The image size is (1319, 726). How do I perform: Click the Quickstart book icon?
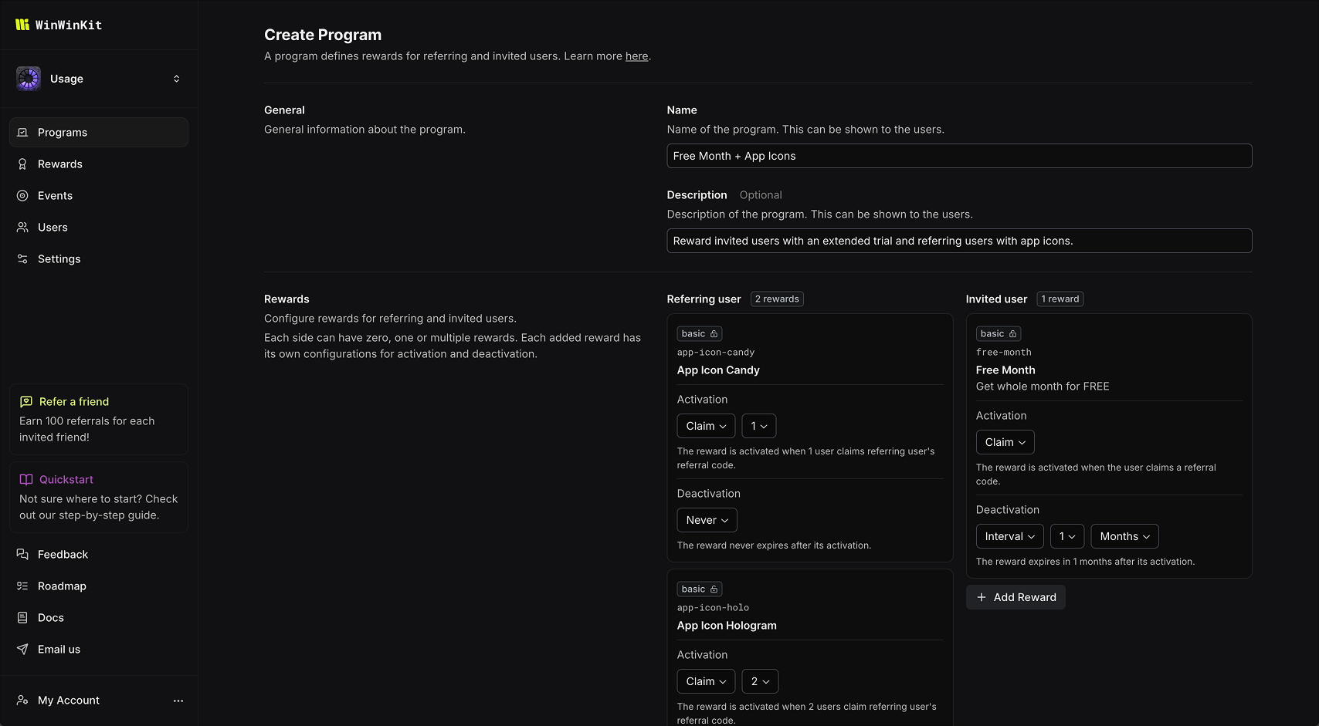(26, 480)
